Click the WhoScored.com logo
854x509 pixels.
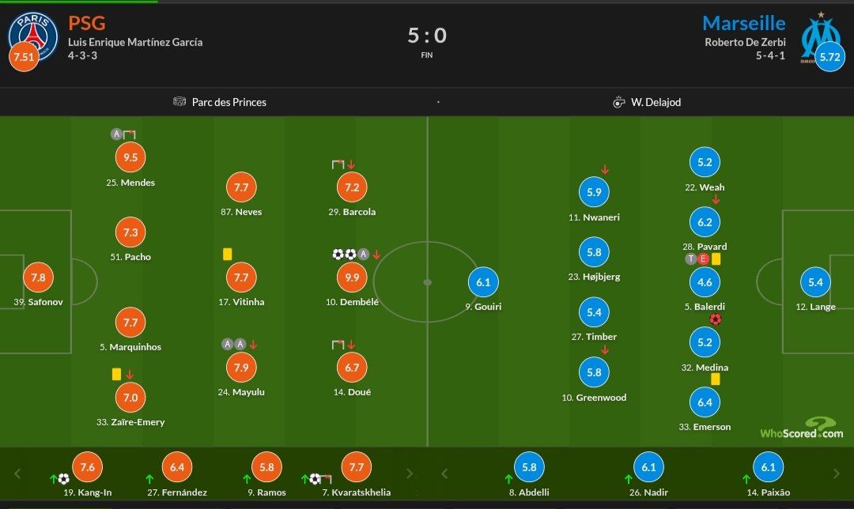point(802,429)
